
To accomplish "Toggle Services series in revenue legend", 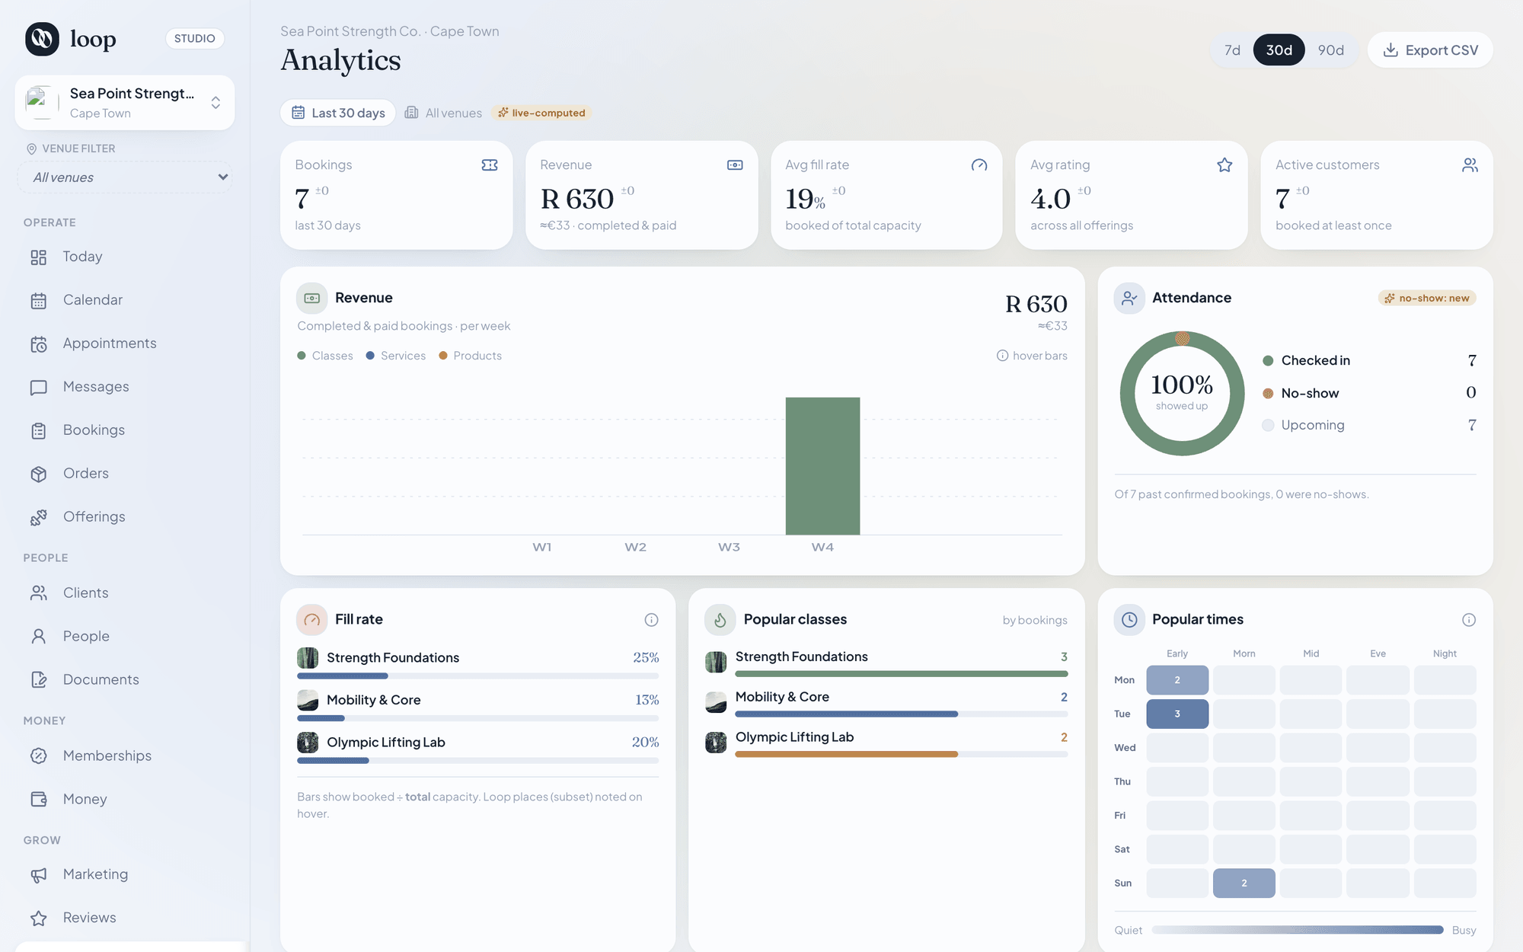I will [x=396, y=356].
